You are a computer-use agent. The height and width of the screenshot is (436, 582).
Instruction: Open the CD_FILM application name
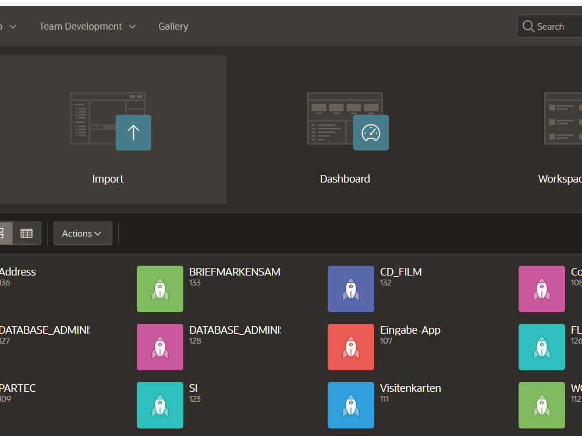[401, 271]
